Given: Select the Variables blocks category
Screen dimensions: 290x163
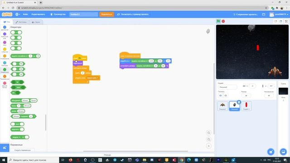Looking at the screenshot, I should point(5,77).
